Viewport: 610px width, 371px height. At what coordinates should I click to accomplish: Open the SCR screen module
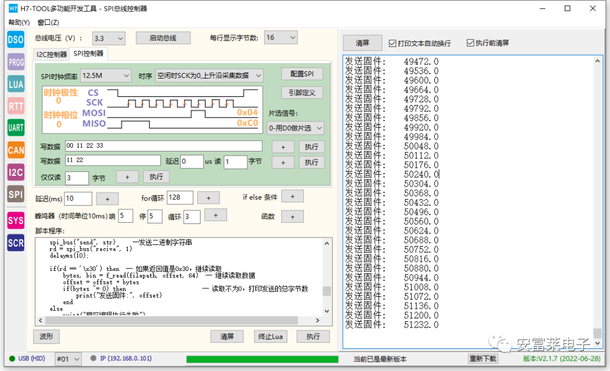tap(16, 243)
